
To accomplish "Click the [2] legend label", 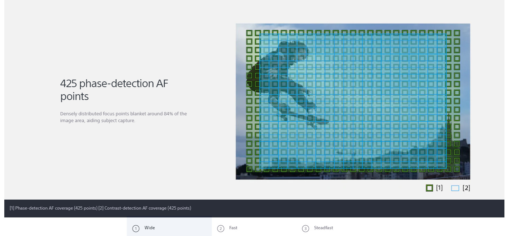I will click(x=466, y=188).
